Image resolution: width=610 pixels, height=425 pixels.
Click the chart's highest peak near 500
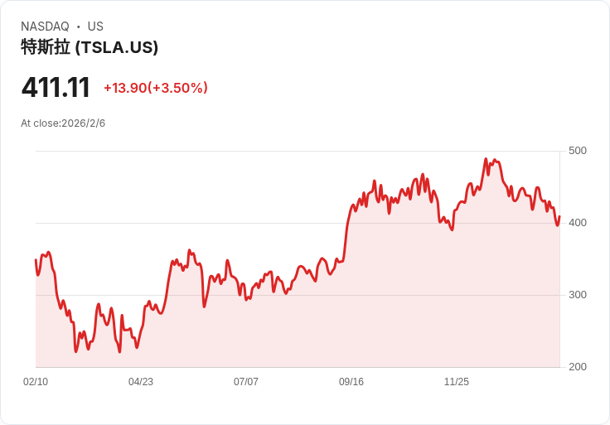pos(486,159)
